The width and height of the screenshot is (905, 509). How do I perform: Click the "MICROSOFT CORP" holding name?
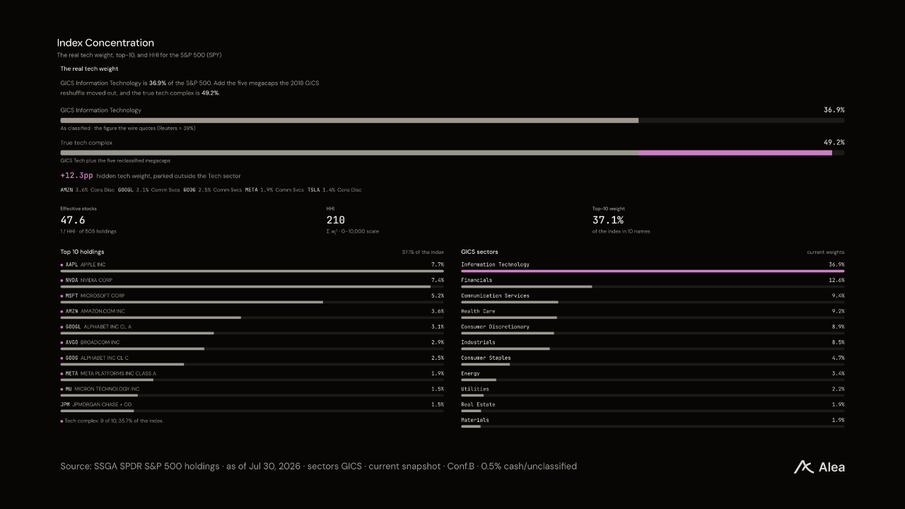tap(103, 296)
